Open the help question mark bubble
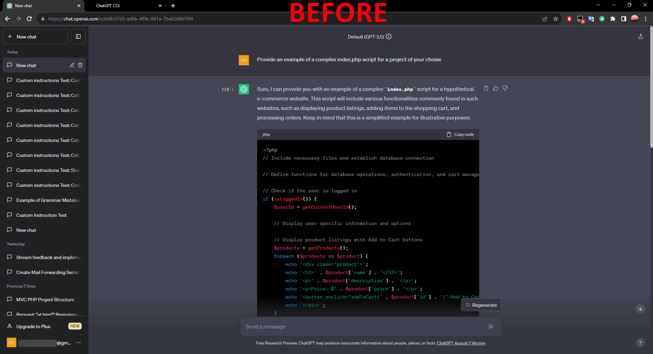The image size is (653, 354). [x=641, y=343]
